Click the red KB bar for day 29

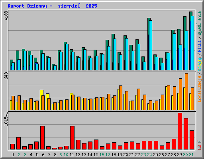[180, 131]
